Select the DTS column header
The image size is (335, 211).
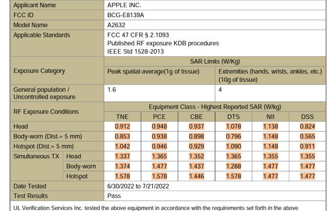click(x=233, y=116)
